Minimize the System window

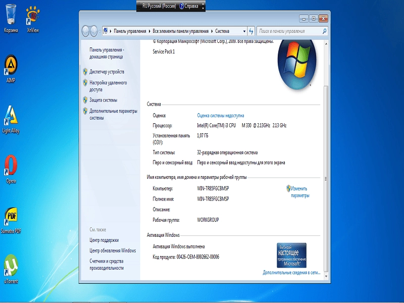pos(304,19)
